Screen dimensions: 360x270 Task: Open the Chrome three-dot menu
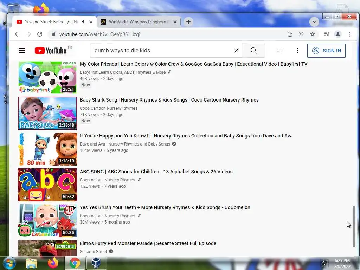pos(349,34)
